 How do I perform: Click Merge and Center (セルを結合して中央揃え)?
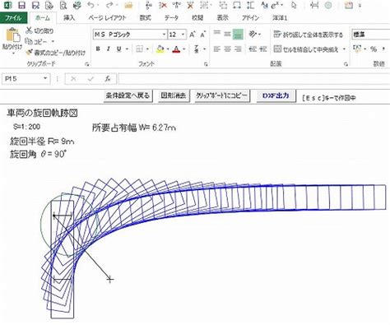pyautogui.click(x=306, y=49)
